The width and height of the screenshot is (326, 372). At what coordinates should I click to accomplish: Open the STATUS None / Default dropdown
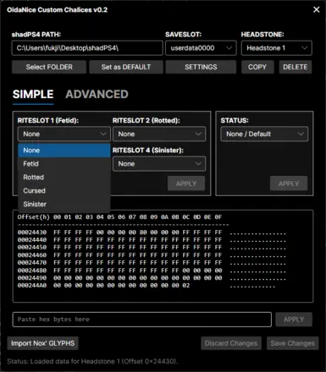264,134
